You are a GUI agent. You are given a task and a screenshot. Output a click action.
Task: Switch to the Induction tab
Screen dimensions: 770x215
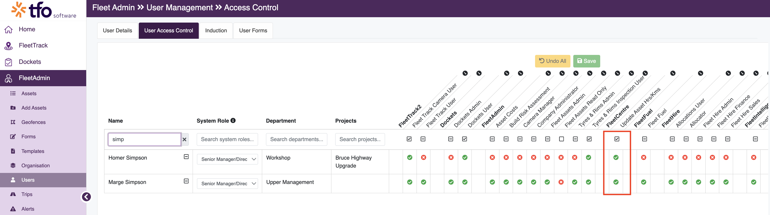coord(216,31)
